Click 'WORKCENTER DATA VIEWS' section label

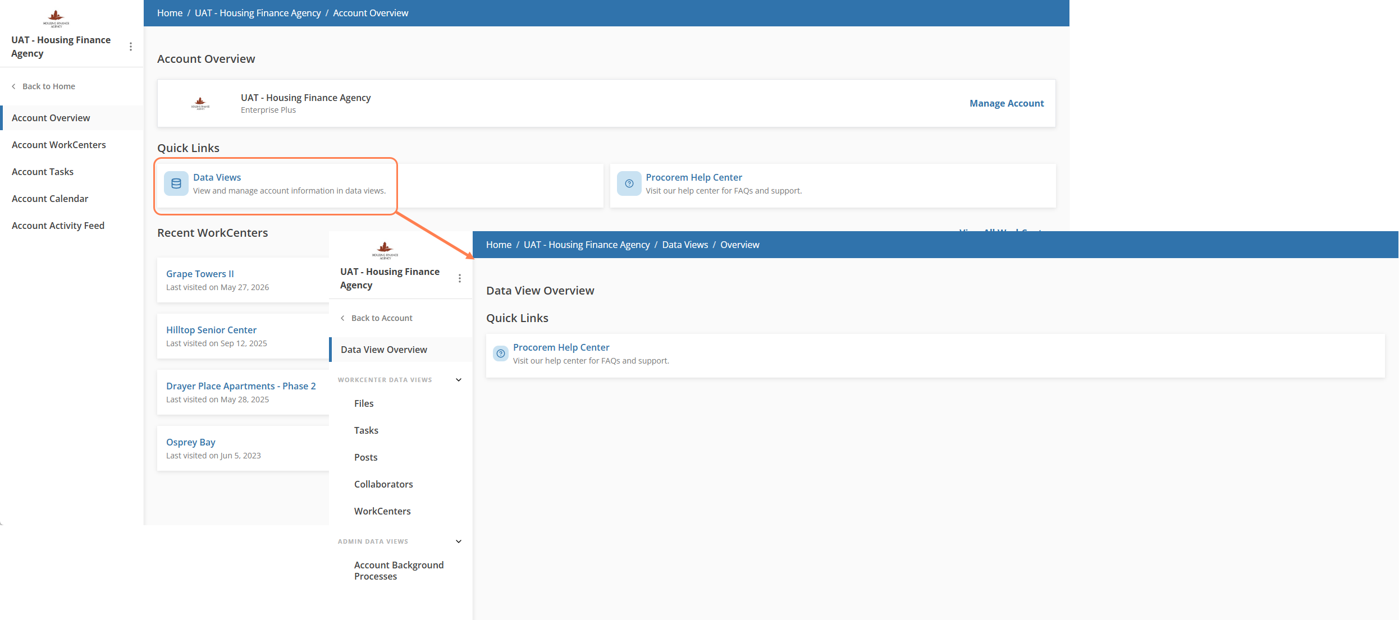pyautogui.click(x=385, y=380)
